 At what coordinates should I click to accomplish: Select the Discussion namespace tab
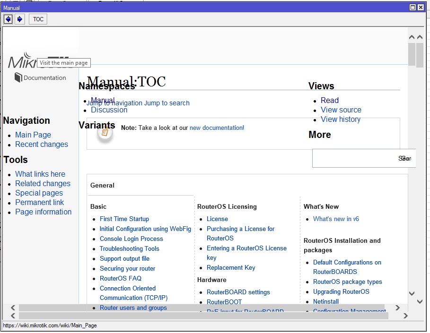point(109,110)
